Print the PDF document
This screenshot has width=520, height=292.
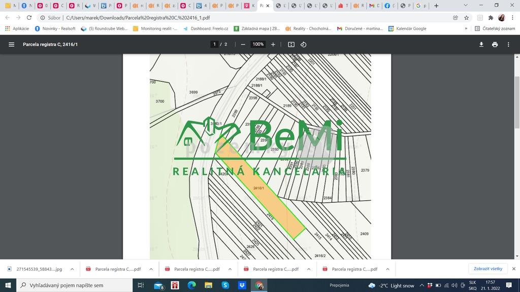tap(495, 45)
